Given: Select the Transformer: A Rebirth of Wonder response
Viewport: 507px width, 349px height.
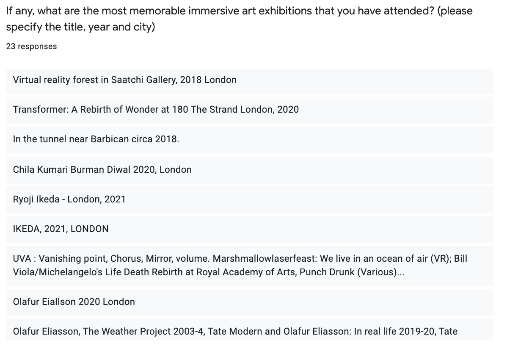Looking at the screenshot, I should coord(156,110).
